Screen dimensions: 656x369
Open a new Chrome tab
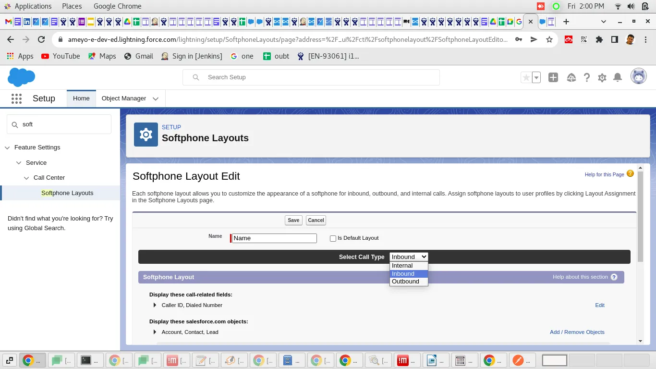tap(566, 22)
